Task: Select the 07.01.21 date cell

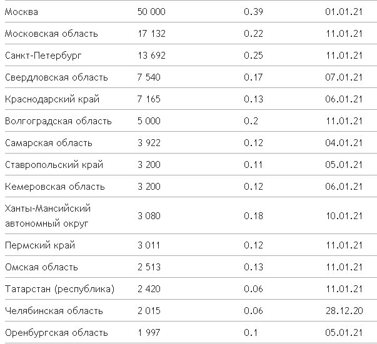Action: [x=344, y=77]
